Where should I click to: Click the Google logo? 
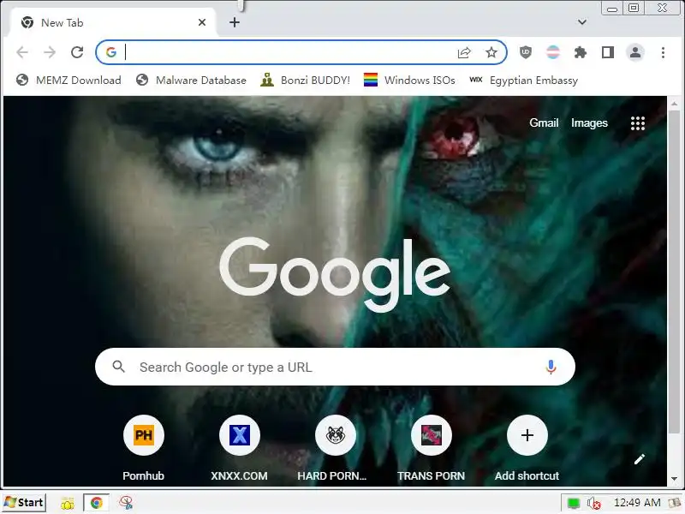pos(335,274)
